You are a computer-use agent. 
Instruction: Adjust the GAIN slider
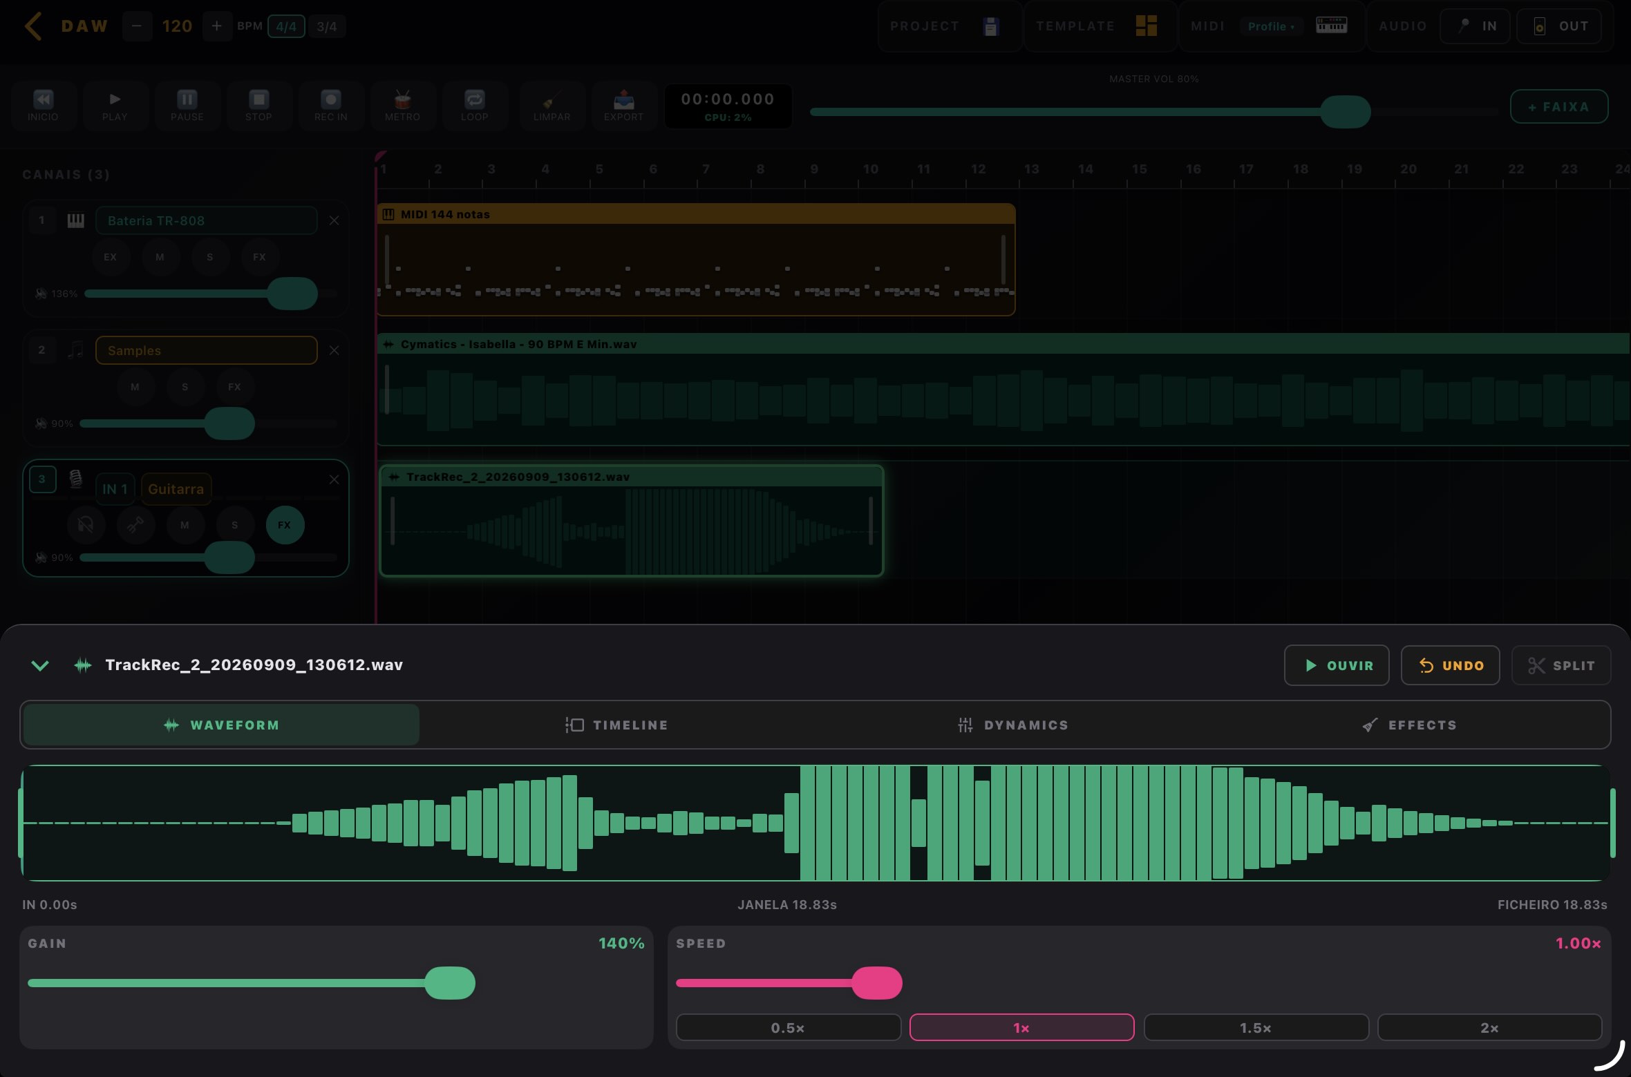(450, 983)
